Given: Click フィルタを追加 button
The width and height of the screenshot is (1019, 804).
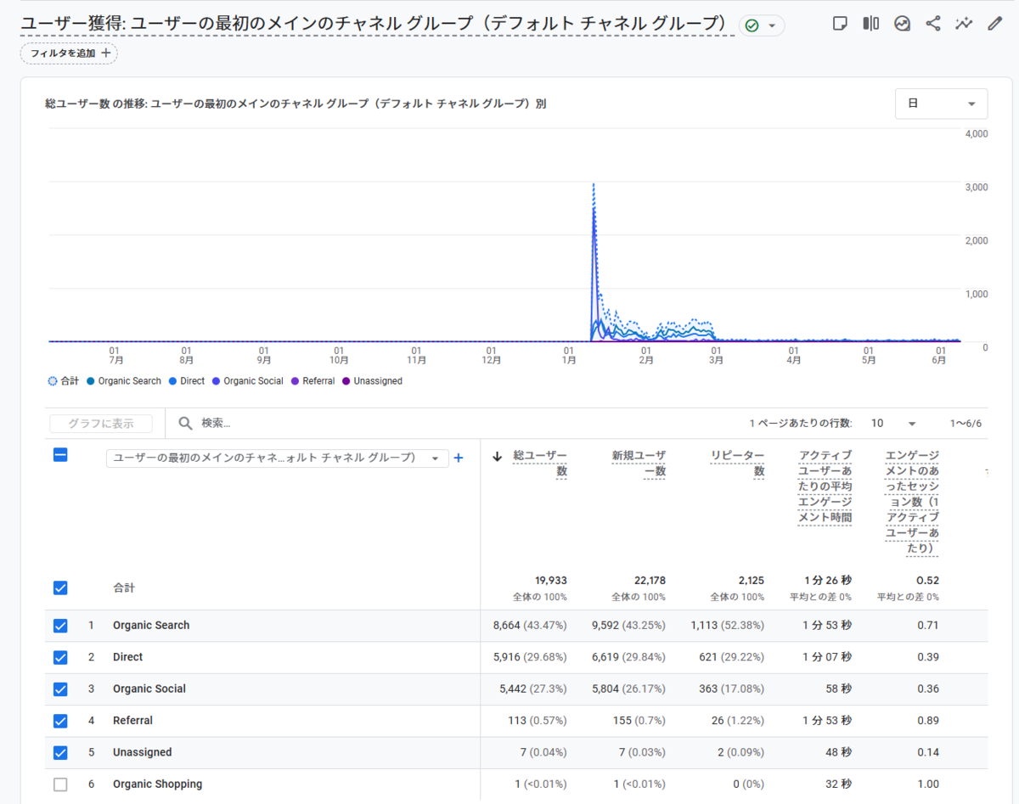Looking at the screenshot, I should [69, 53].
